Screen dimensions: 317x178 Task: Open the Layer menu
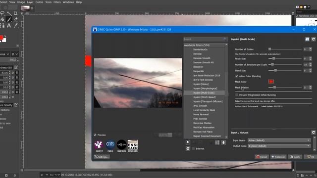30,2
